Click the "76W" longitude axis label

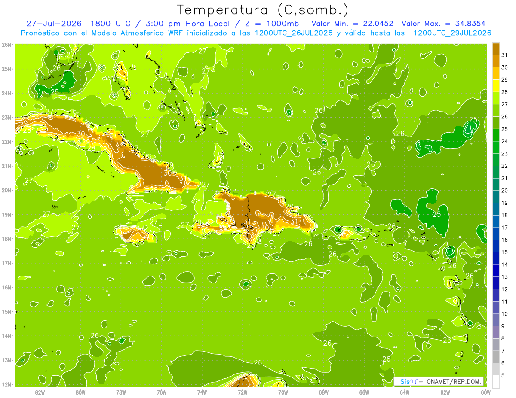tap(161, 392)
